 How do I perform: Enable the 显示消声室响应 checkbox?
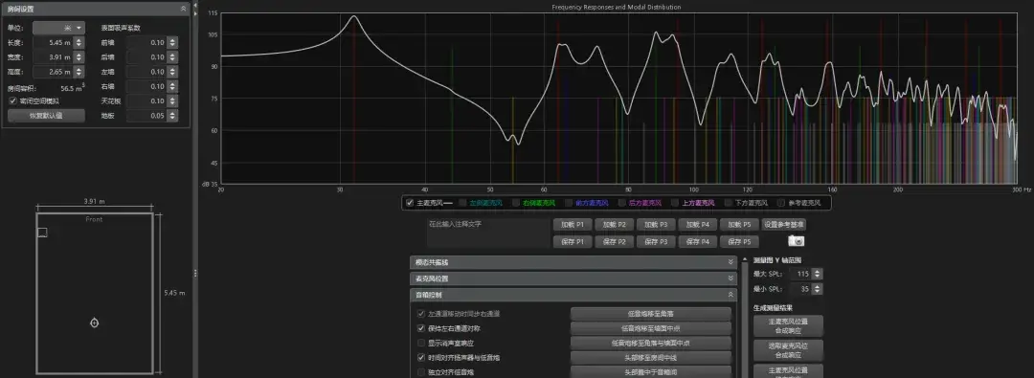[x=421, y=343]
